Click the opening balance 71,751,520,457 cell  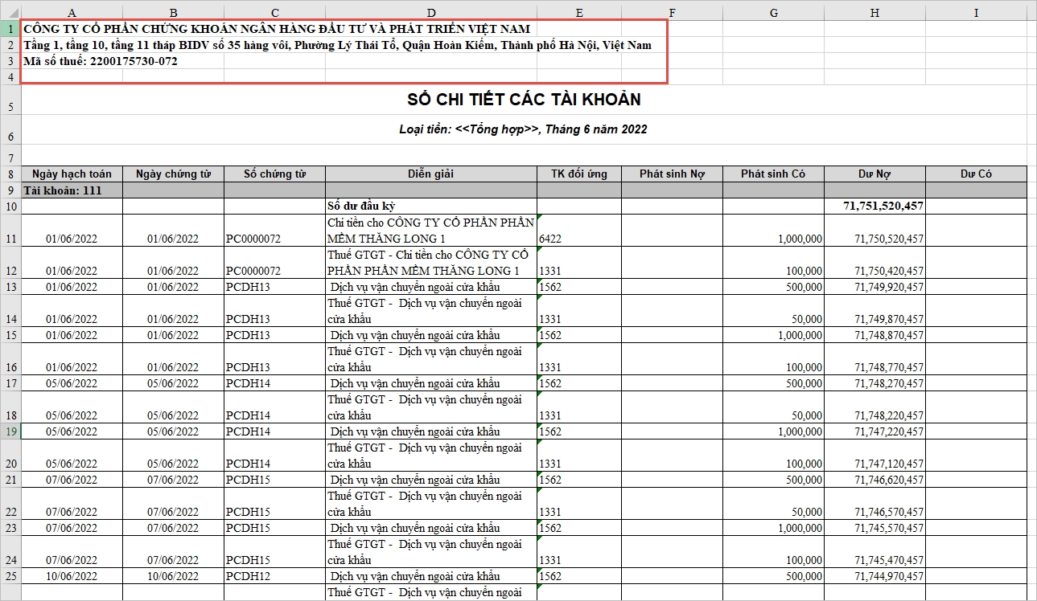(x=874, y=206)
